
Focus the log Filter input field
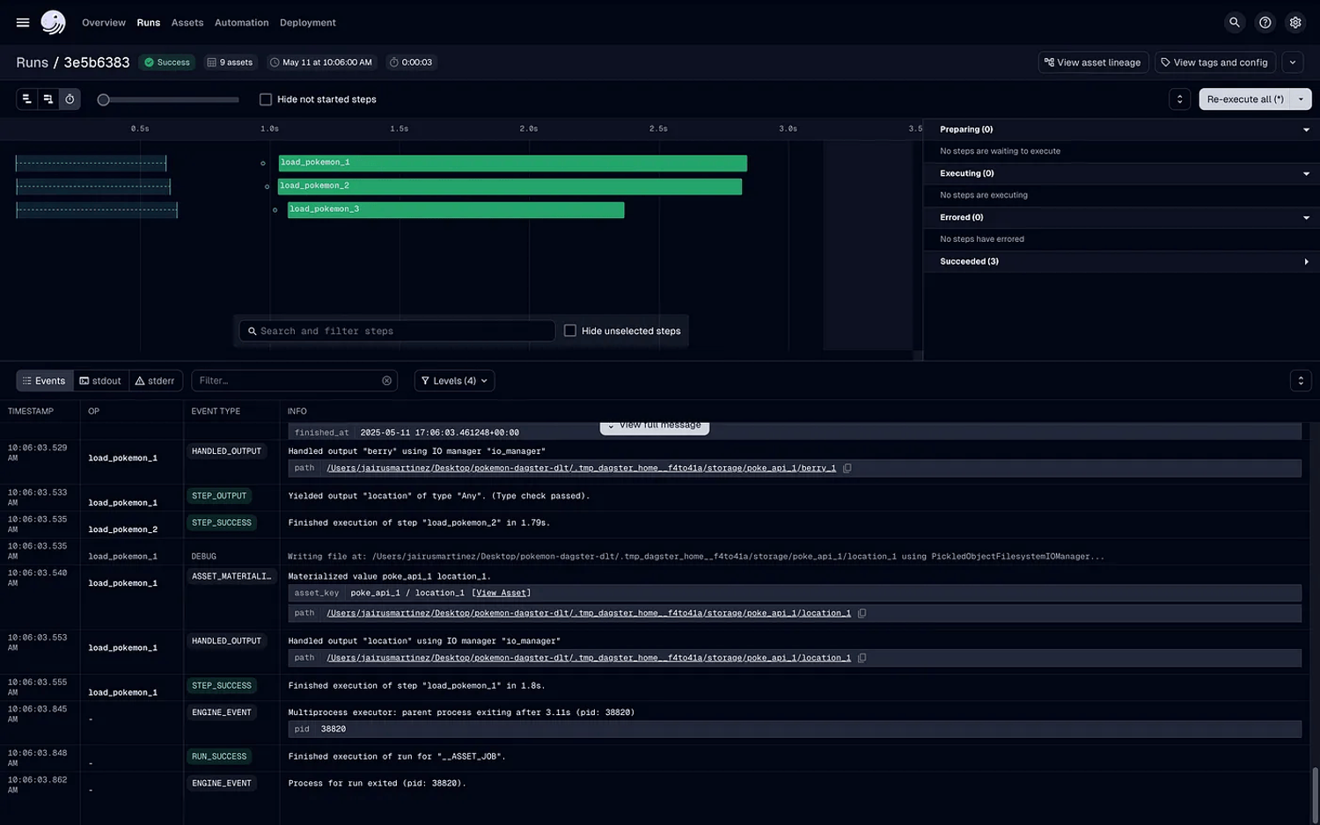coord(294,381)
